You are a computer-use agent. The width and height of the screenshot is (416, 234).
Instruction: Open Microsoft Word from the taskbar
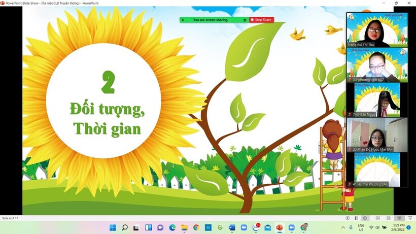pos(232,227)
